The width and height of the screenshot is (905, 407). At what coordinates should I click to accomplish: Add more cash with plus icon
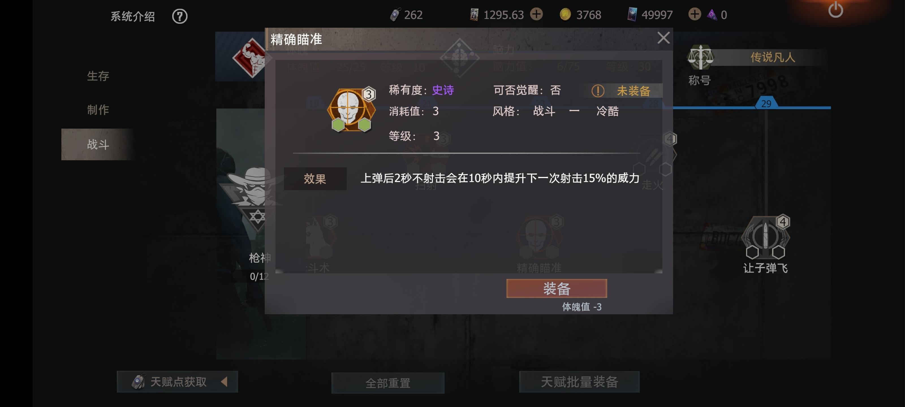pyautogui.click(x=536, y=14)
